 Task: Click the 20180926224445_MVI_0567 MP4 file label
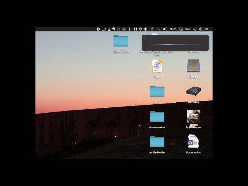[157, 53]
